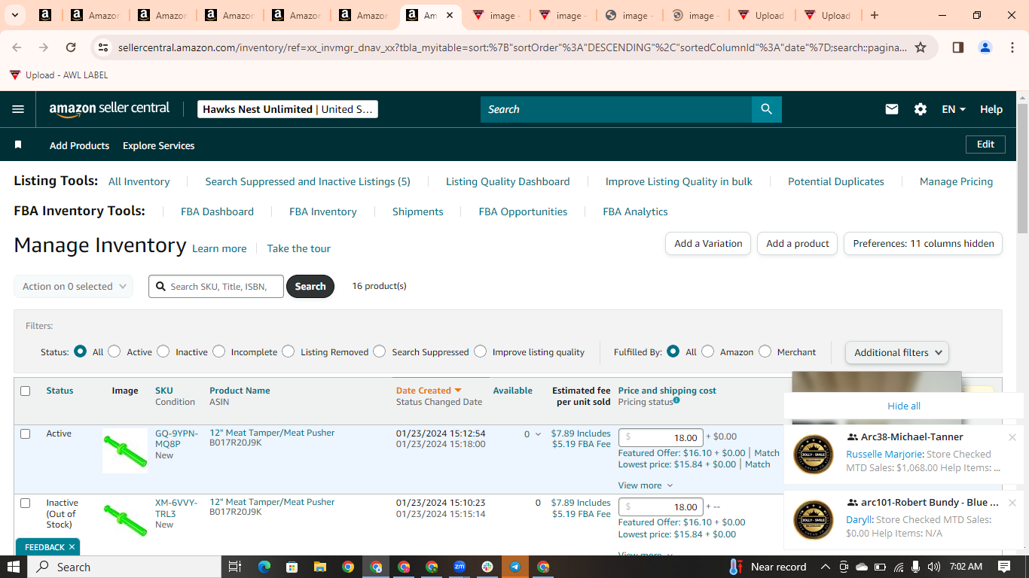Open the Windows notification center icon

(1004, 567)
